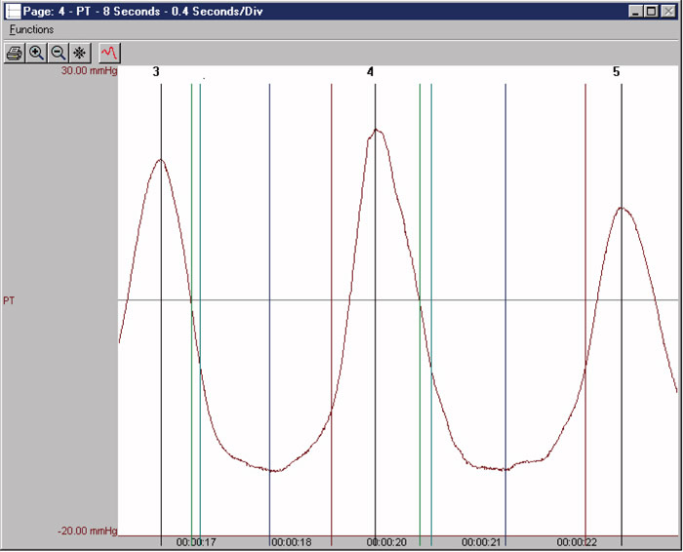This screenshot has width=683, height=552.
Task: Click the blue trough marker near 00:00:21
Action: tap(505, 313)
